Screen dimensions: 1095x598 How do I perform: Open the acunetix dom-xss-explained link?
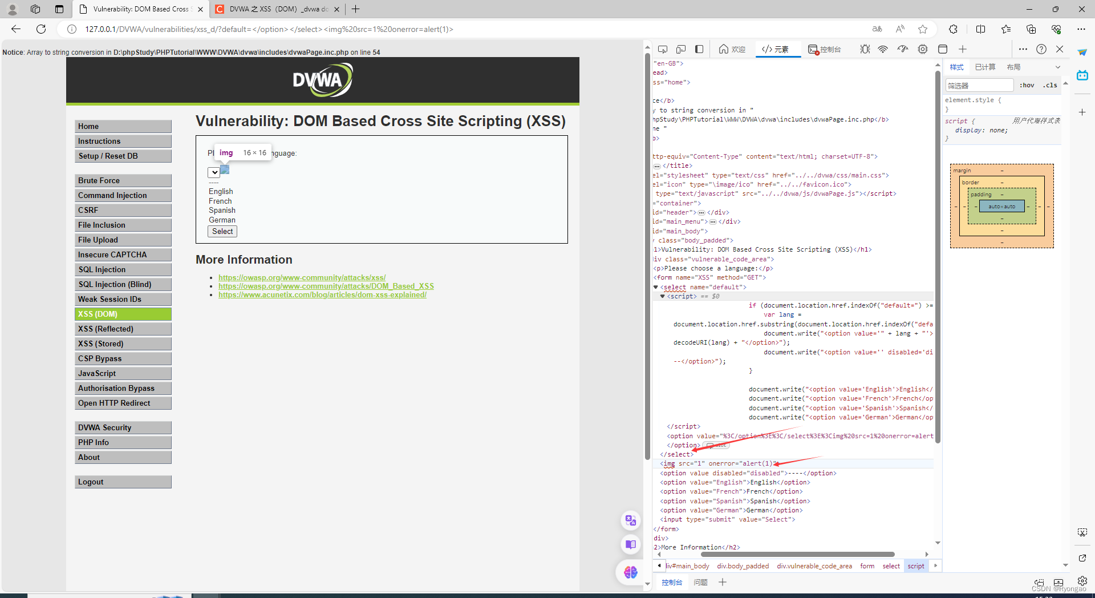[x=322, y=295]
